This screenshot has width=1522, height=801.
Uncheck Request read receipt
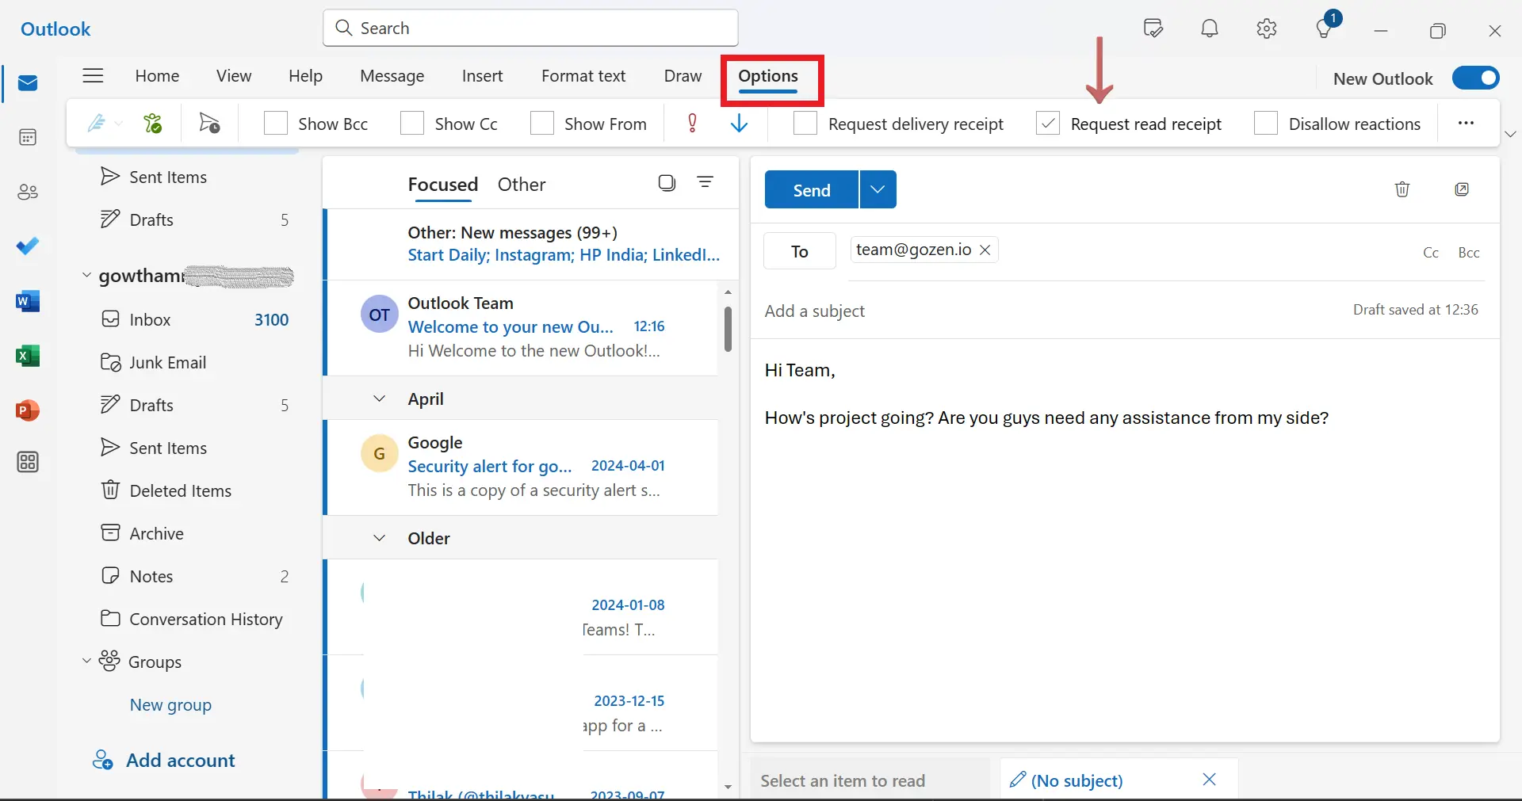[x=1047, y=123]
